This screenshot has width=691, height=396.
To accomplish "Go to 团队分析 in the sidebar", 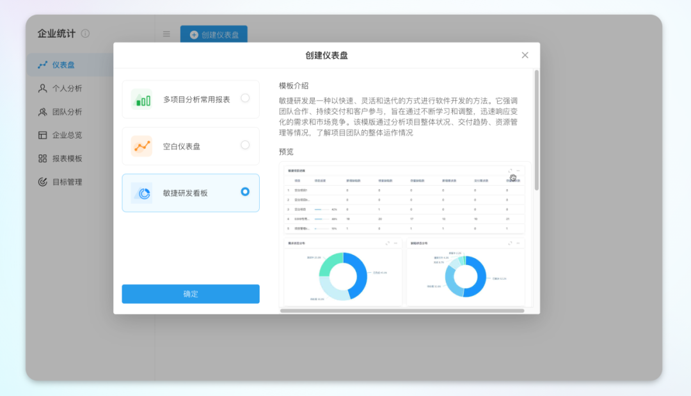I will 68,112.
